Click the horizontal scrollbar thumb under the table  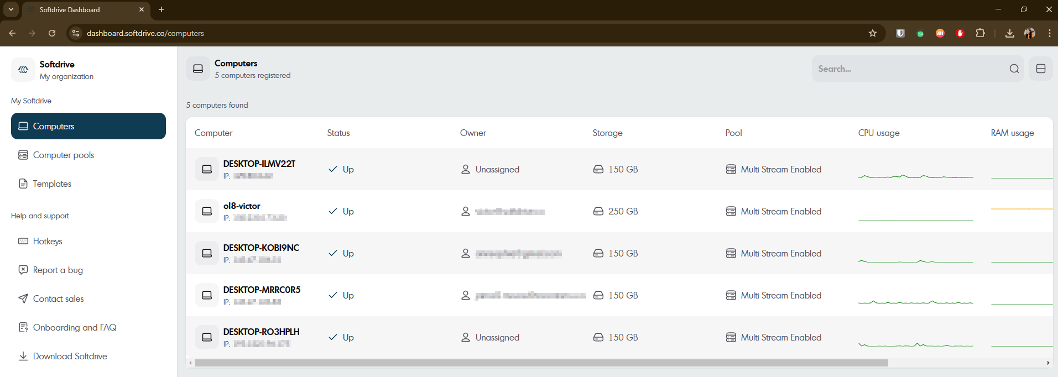coord(541,363)
